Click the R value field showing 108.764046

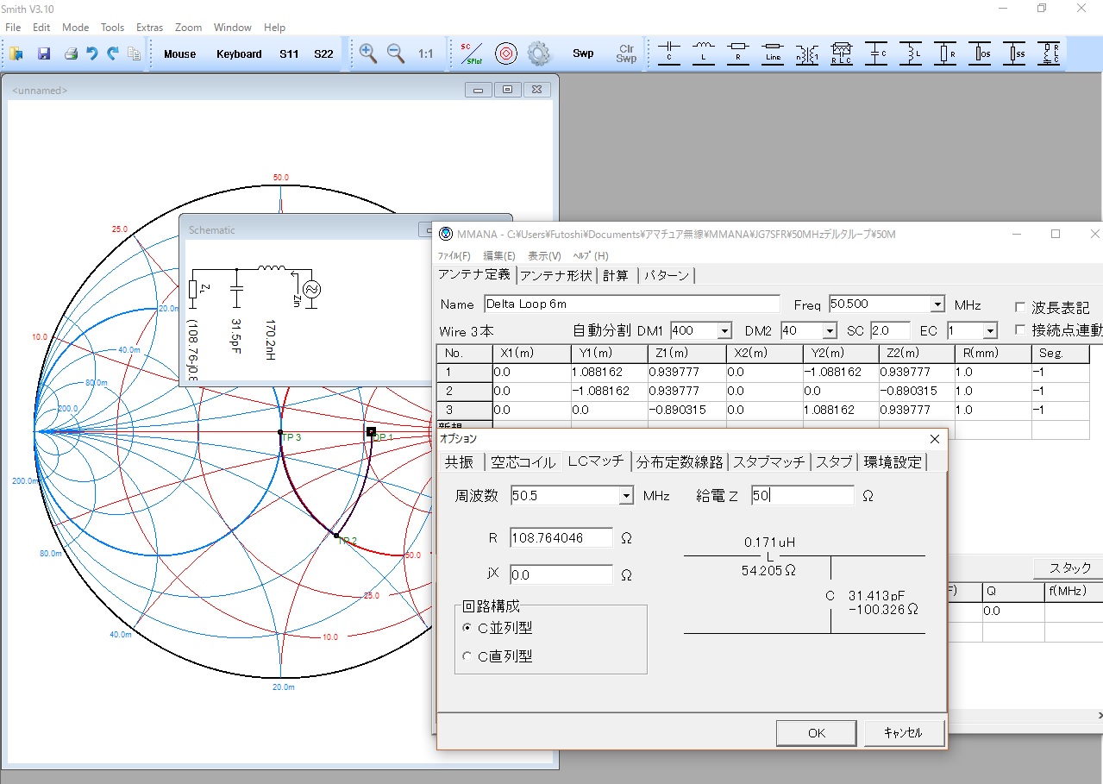[561, 538]
